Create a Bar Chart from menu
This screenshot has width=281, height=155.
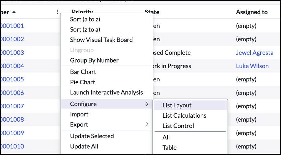coord(83,72)
